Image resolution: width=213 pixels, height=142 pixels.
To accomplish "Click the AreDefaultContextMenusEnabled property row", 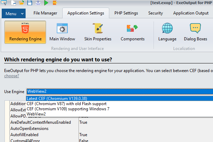I will (40, 122).
